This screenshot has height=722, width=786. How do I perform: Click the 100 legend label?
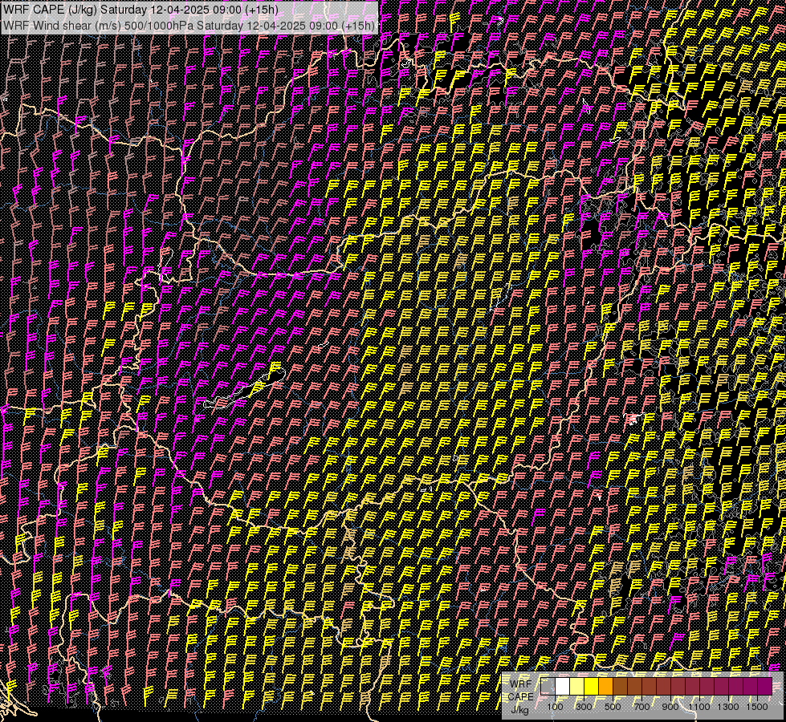(555, 707)
